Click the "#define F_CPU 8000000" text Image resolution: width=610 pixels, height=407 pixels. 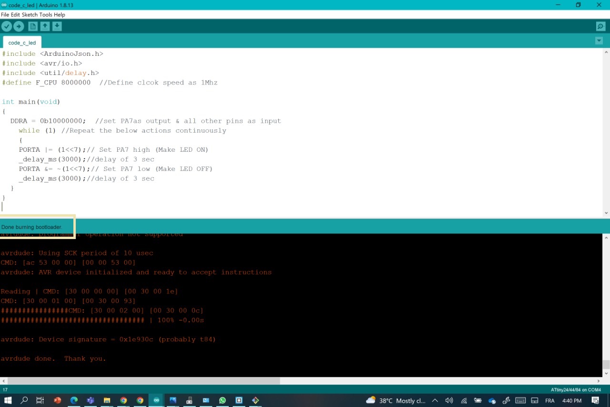click(x=46, y=83)
